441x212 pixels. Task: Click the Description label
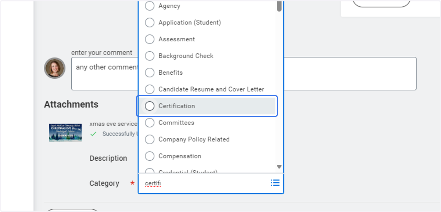tap(108, 158)
